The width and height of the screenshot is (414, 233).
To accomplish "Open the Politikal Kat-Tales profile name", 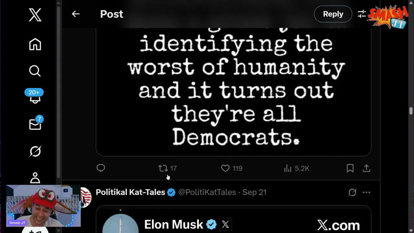I will click(x=130, y=192).
